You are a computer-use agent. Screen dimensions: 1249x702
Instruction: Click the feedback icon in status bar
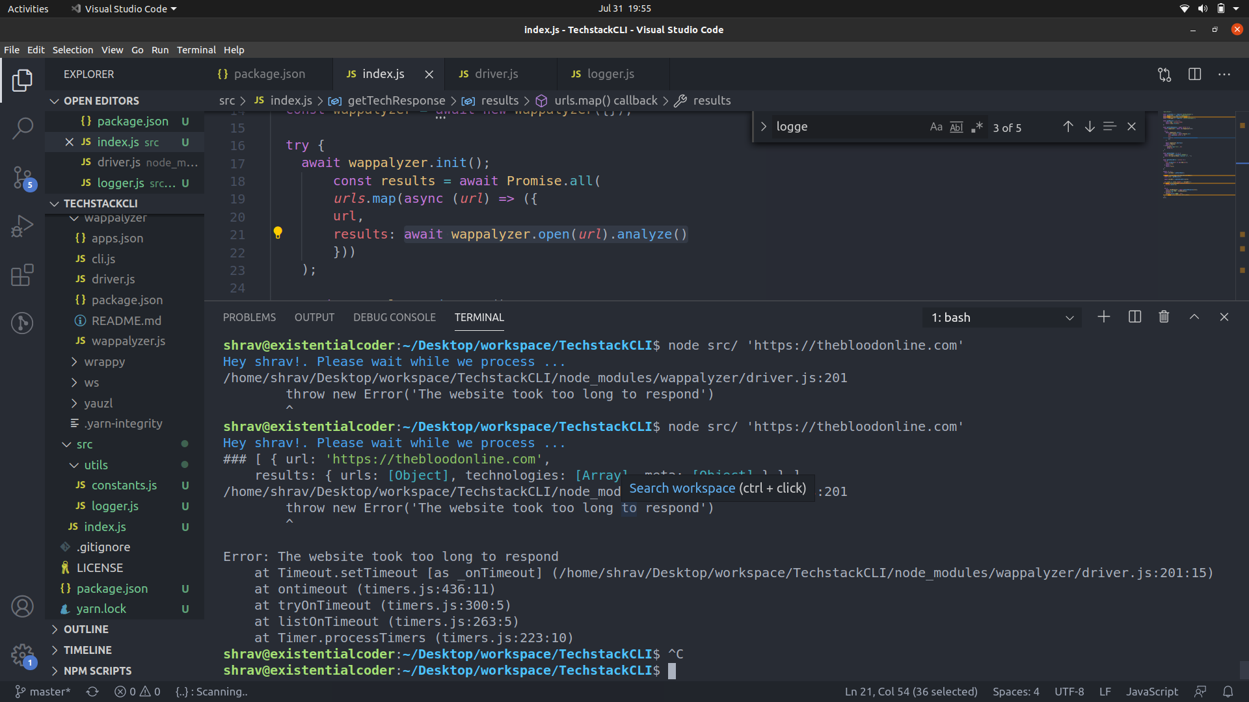coord(1200,692)
